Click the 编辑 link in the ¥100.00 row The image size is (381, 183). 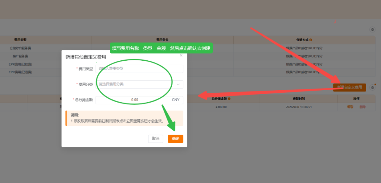pyautogui.click(x=350, y=107)
